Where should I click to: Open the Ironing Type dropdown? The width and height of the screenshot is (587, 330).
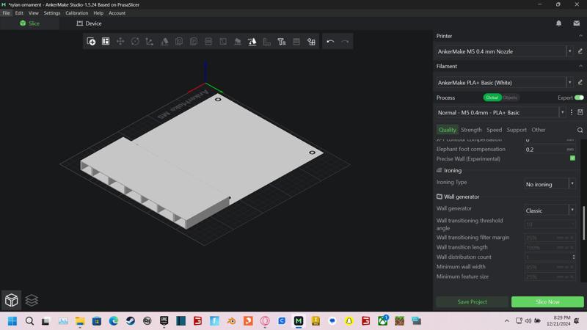point(550,184)
